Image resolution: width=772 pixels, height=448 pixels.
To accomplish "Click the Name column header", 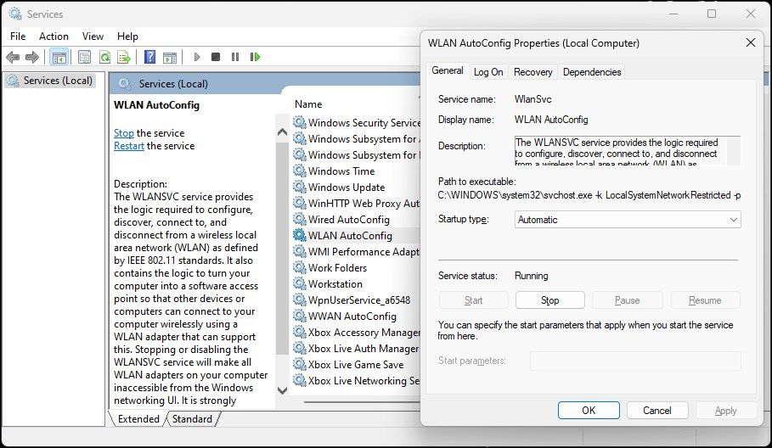I will coord(308,104).
